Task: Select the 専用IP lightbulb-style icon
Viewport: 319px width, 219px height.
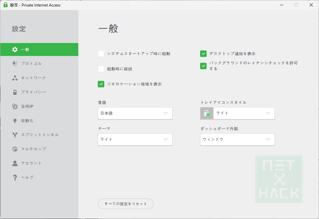Action: (x=15, y=106)
